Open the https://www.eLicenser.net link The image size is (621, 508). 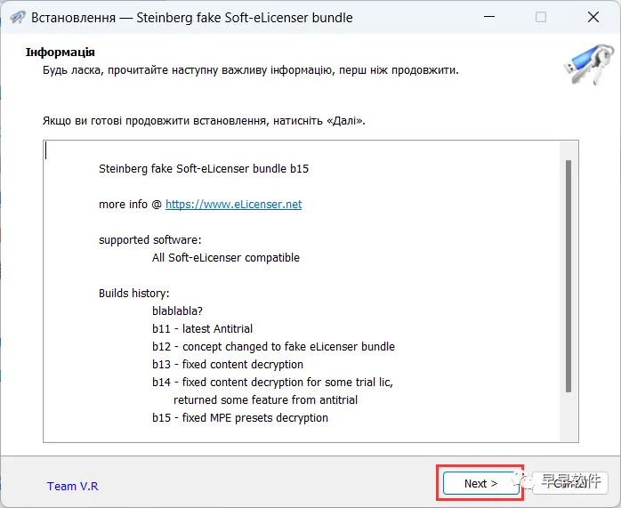point(233,205)
